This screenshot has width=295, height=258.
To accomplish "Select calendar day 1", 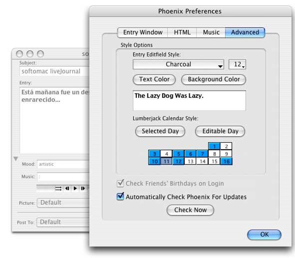I will coord(214,146).
